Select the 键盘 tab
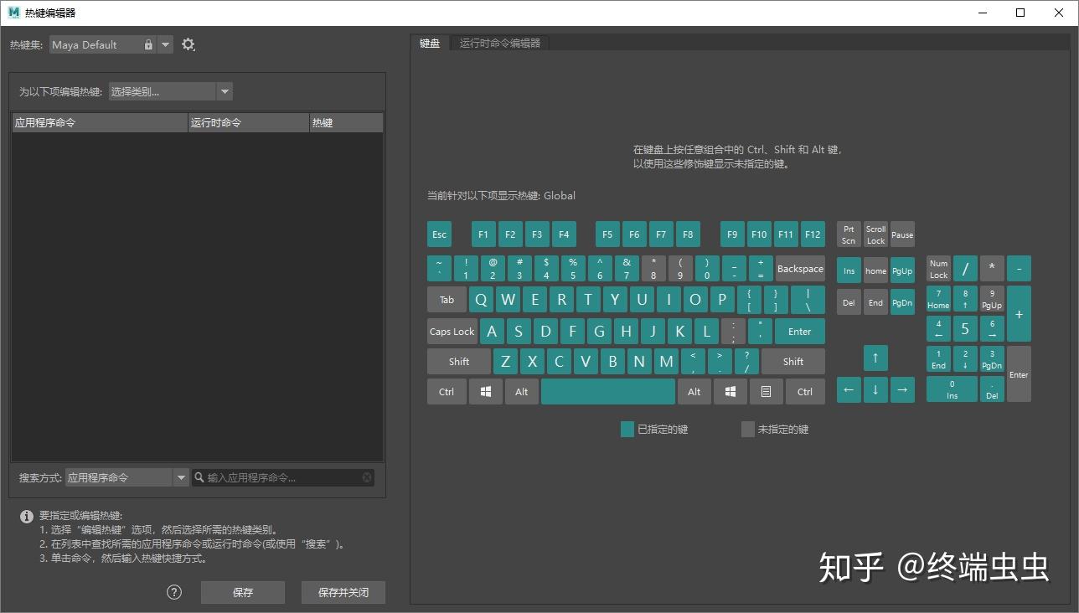1079x613 pixels. pos(430,43)
